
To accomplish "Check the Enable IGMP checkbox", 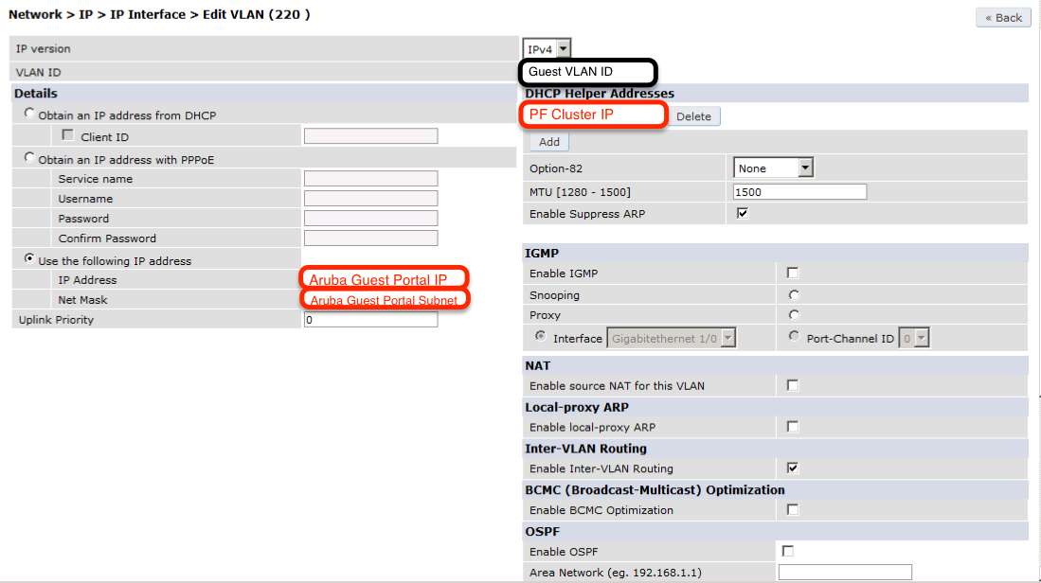I will point(793,274).
